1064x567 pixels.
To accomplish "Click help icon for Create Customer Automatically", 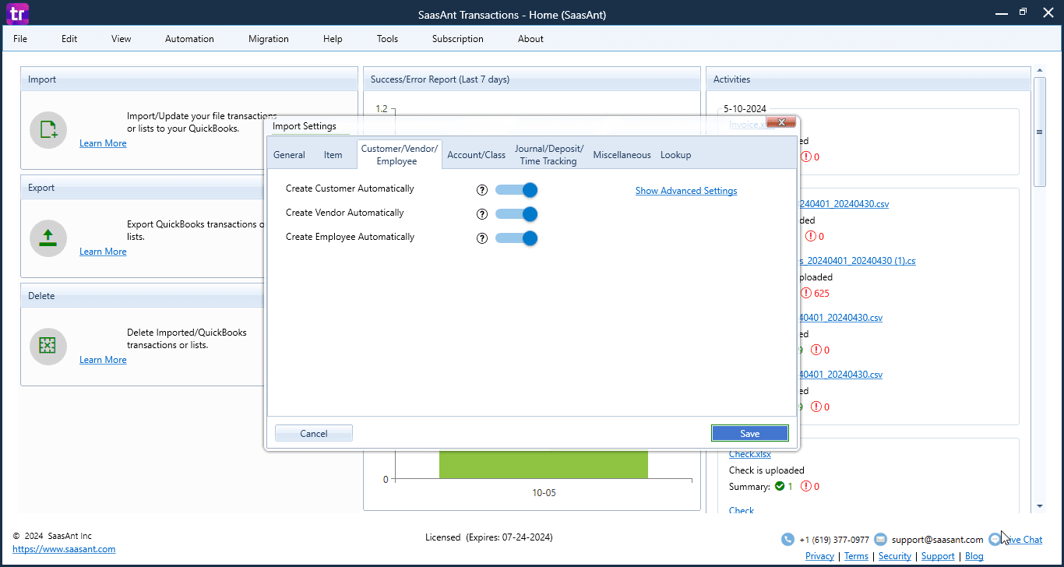I will pyautogui.click(x=481, y=190).
